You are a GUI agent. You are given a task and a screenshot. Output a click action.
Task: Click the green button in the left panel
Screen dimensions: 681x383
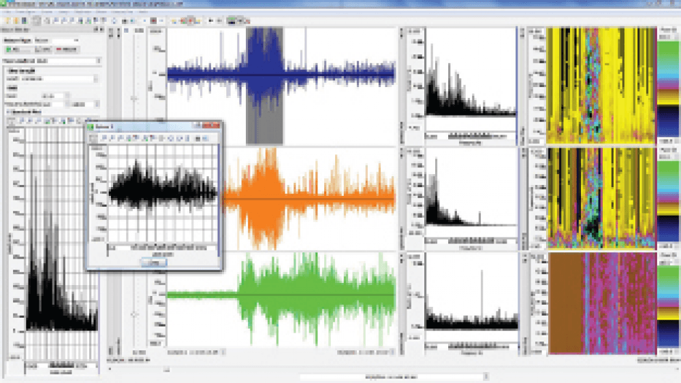coord(18,50)
